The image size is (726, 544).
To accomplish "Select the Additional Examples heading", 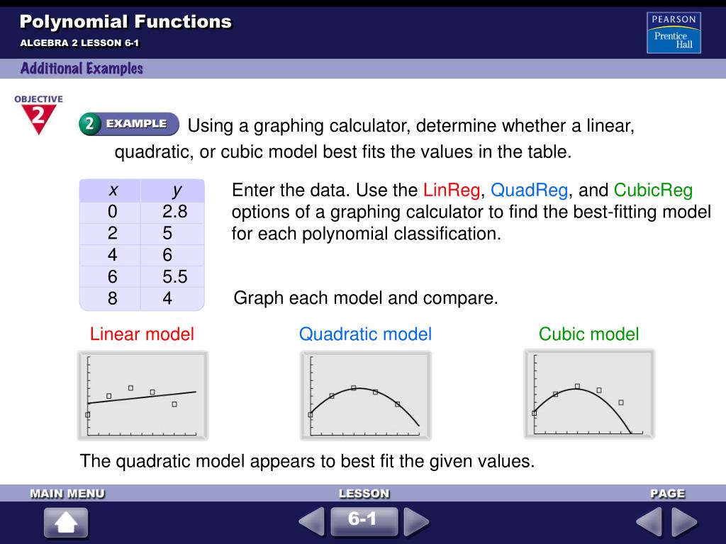I will click(82, 69).
